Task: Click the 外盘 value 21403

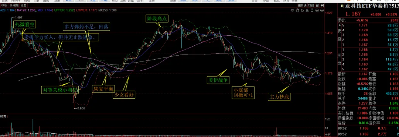Action: [x=362, y=108]
